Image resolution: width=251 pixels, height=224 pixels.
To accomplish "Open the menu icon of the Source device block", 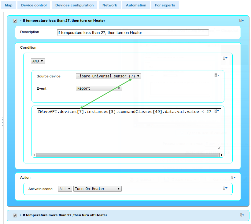I will click(x=216, y=75).
